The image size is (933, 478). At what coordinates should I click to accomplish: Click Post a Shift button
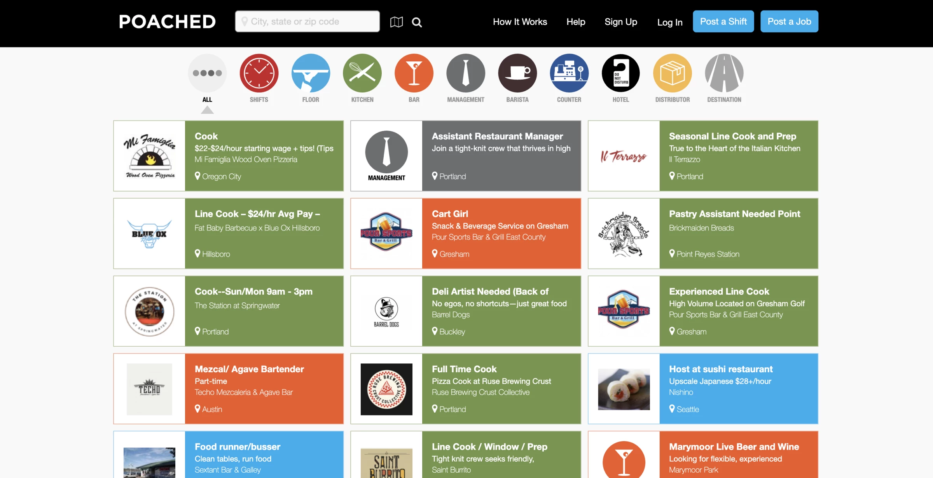point(723,21)
